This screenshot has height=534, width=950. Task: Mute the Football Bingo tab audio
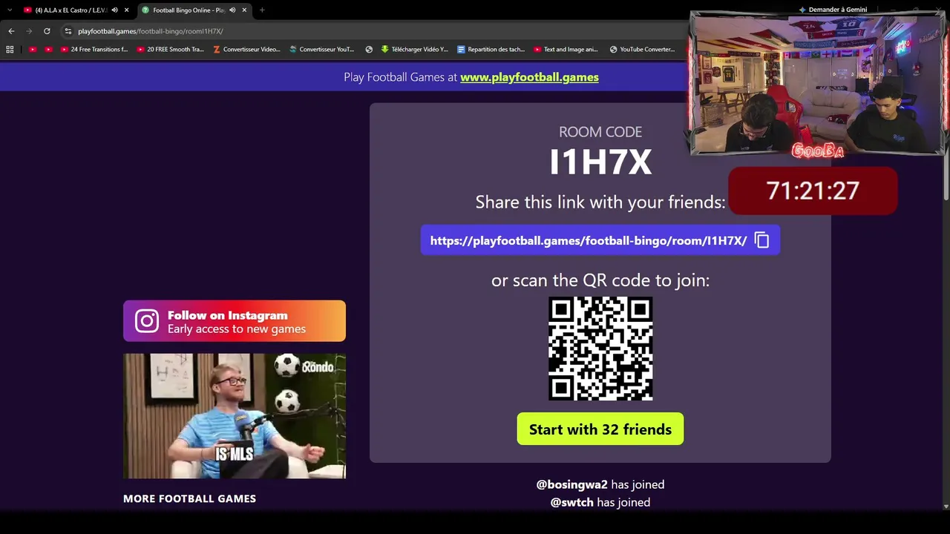point(232,10)
